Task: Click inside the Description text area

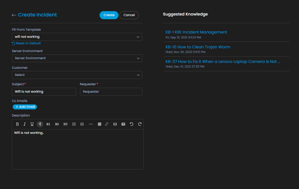Action: coord(78,149)
